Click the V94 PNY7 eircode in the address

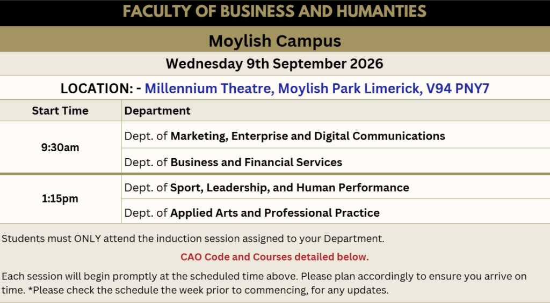pyautogui.click(x=458, y=88)
